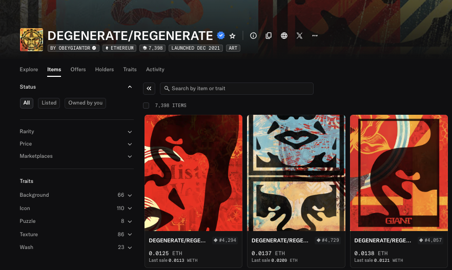Screen dimensions: 452x270
Task: Click the Last sale 0.0121 WETH text
Action: (x=379, y=260)
